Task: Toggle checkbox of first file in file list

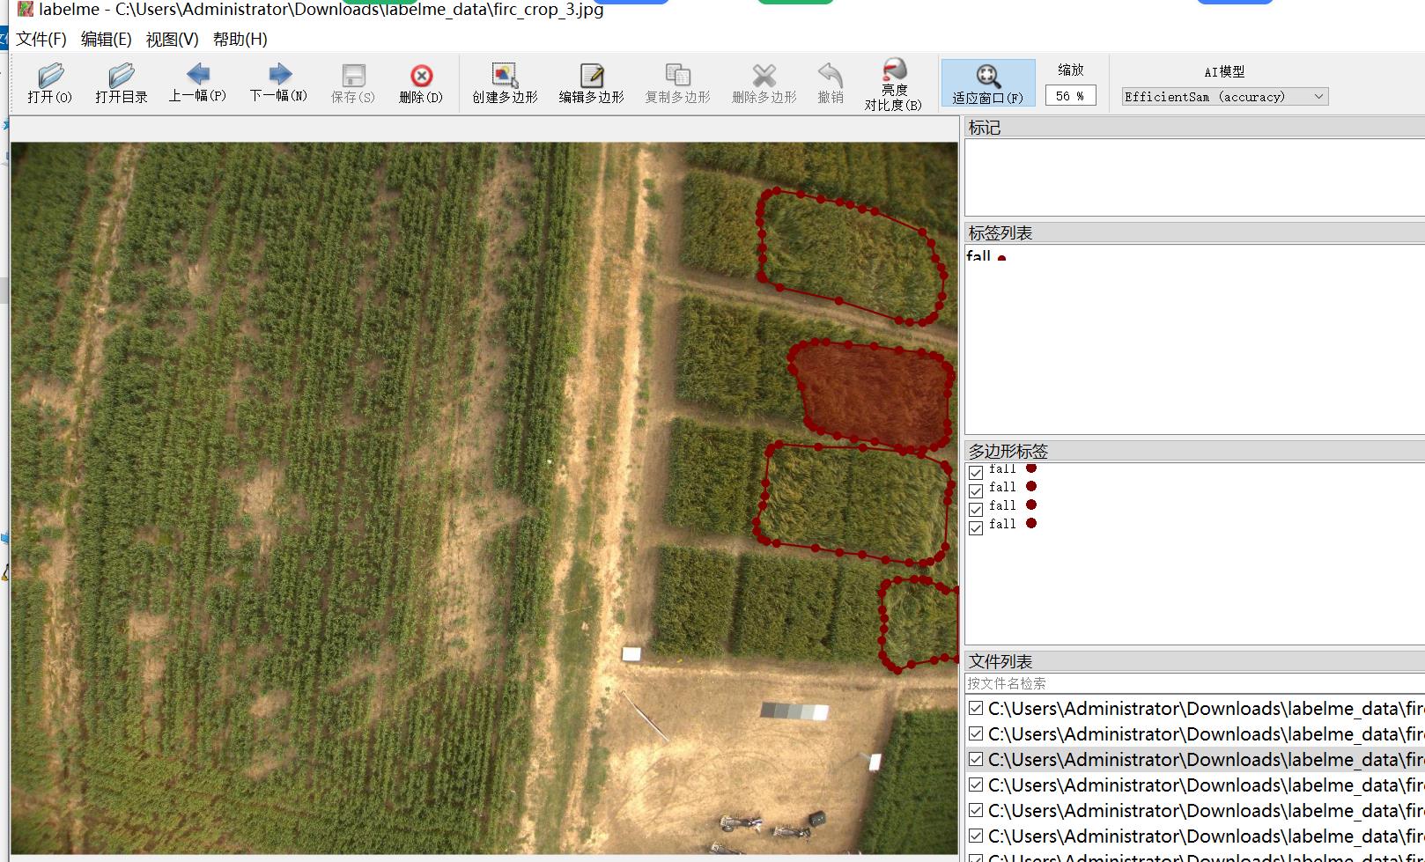Action: (x=976, y=708)
